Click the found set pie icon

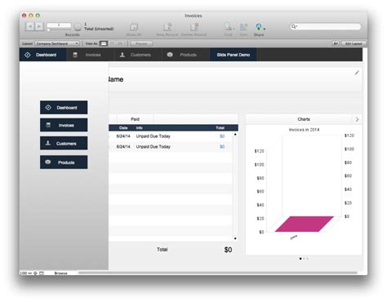pyautogui.click(x=78, y=27)
